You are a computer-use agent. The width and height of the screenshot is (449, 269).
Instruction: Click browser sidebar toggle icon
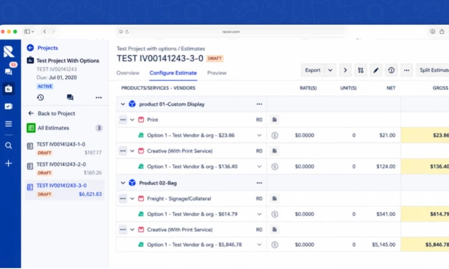27,31
